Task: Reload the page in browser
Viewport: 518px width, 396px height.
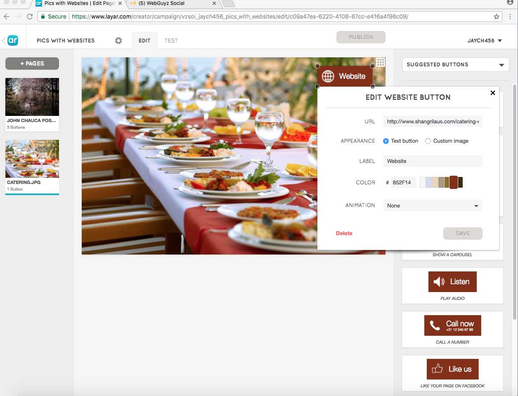Action: [30, 16]
